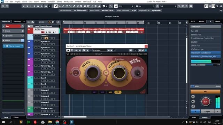Switch to the VSTi tab

tap(193, 22)
